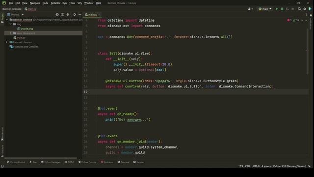Screen dimensions: 314x177
Task: Change UTF-8 encoding in status bar
Action: 256,166
